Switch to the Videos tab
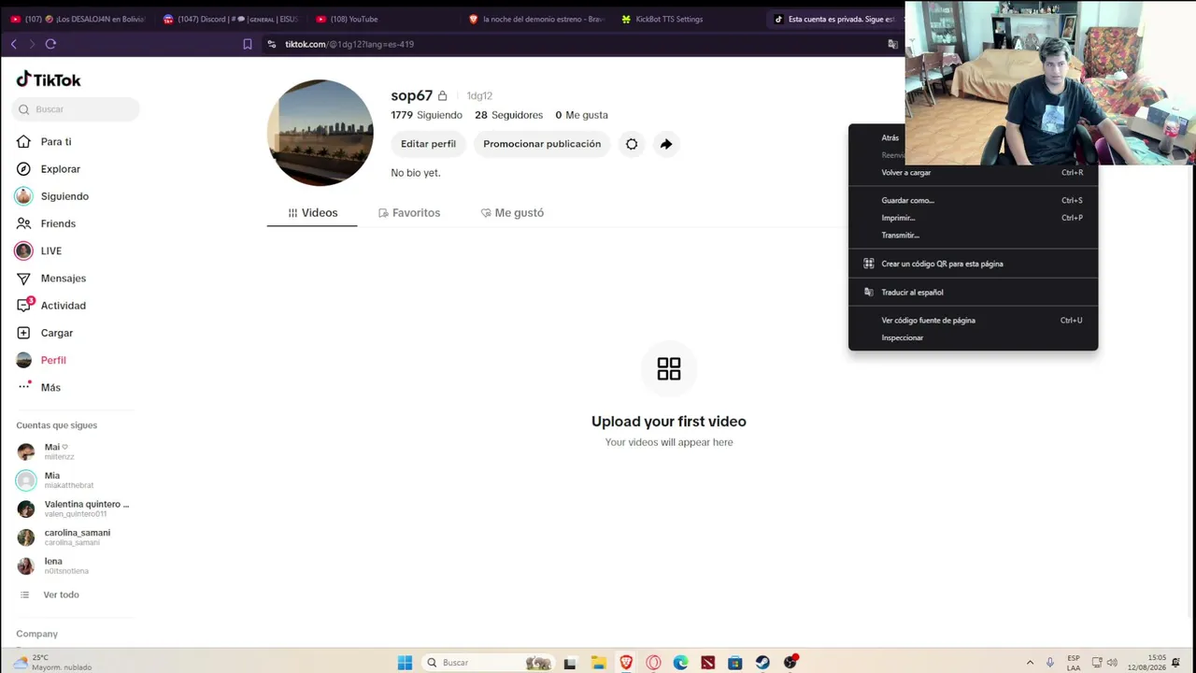 tap(312, 213)
